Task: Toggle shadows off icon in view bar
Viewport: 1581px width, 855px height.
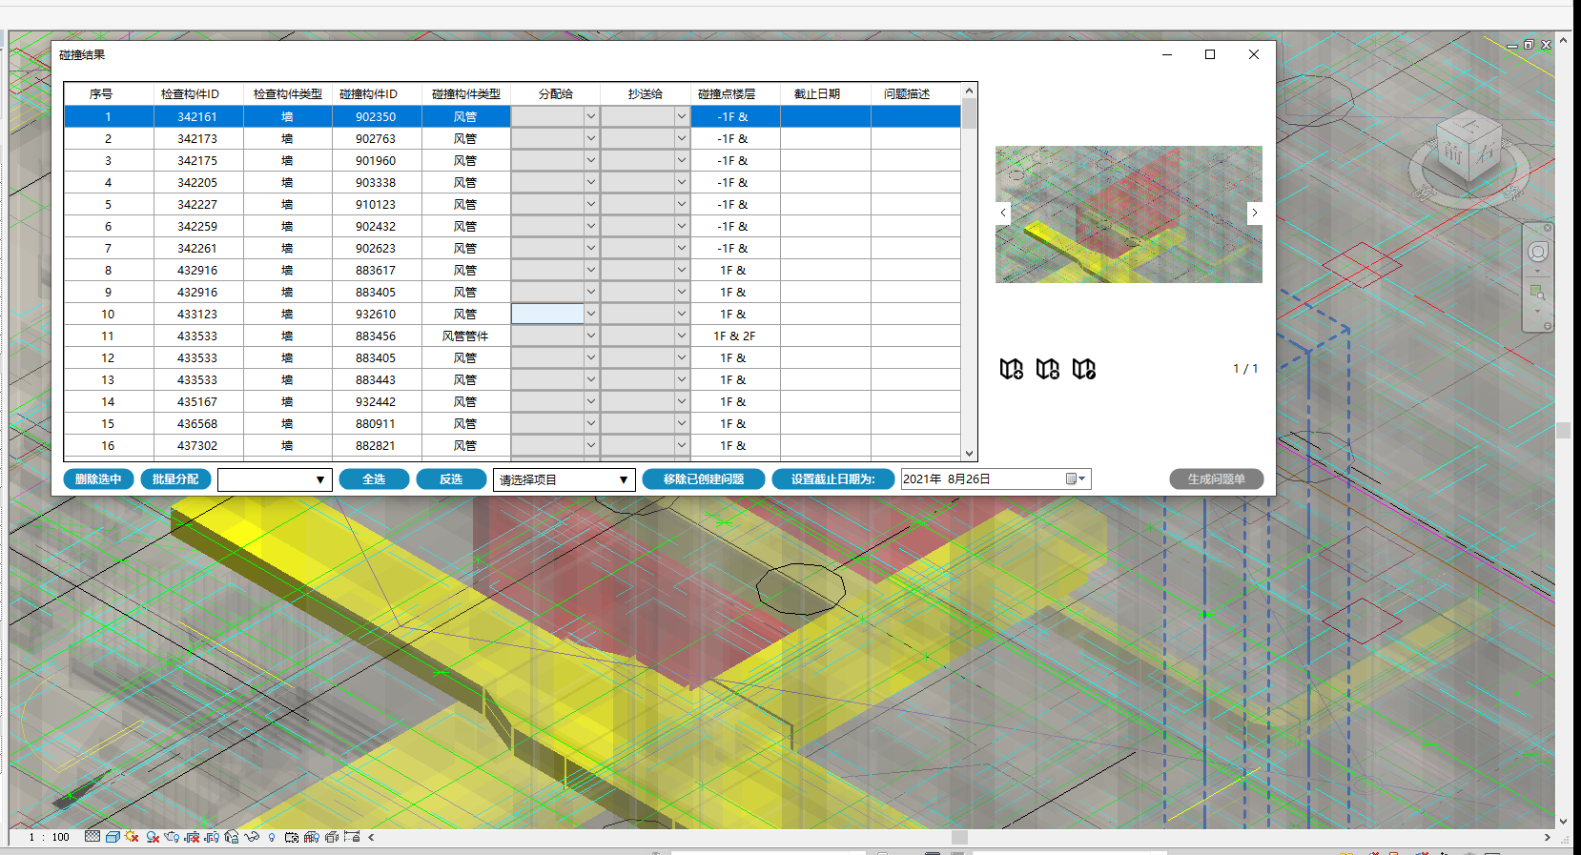Action: [x=153, y=837]
